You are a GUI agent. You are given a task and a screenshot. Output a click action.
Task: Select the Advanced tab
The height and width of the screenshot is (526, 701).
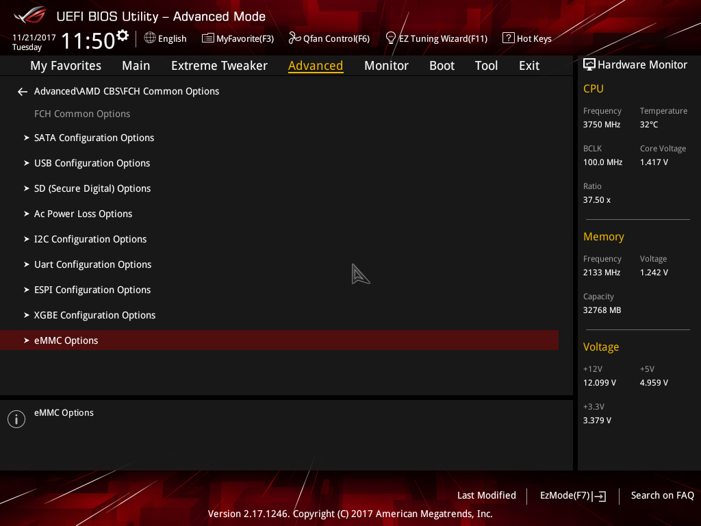[x=316, y=66]
